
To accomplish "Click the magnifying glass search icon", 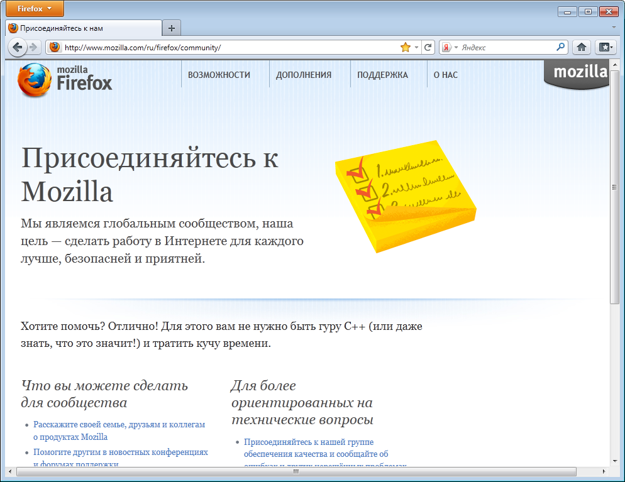I will coord(560,47).
